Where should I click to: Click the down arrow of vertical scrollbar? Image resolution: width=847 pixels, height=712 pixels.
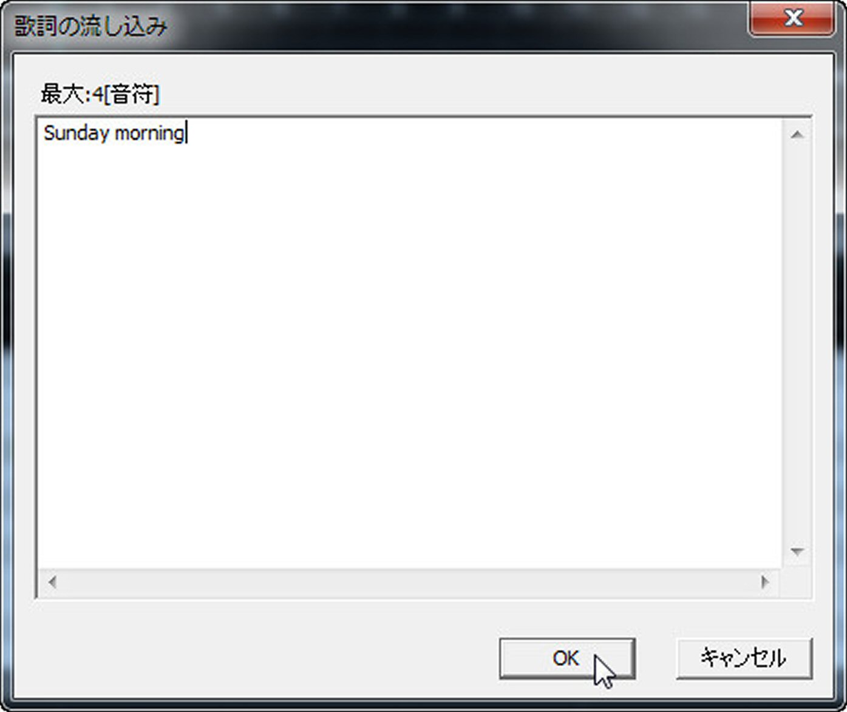797,552
